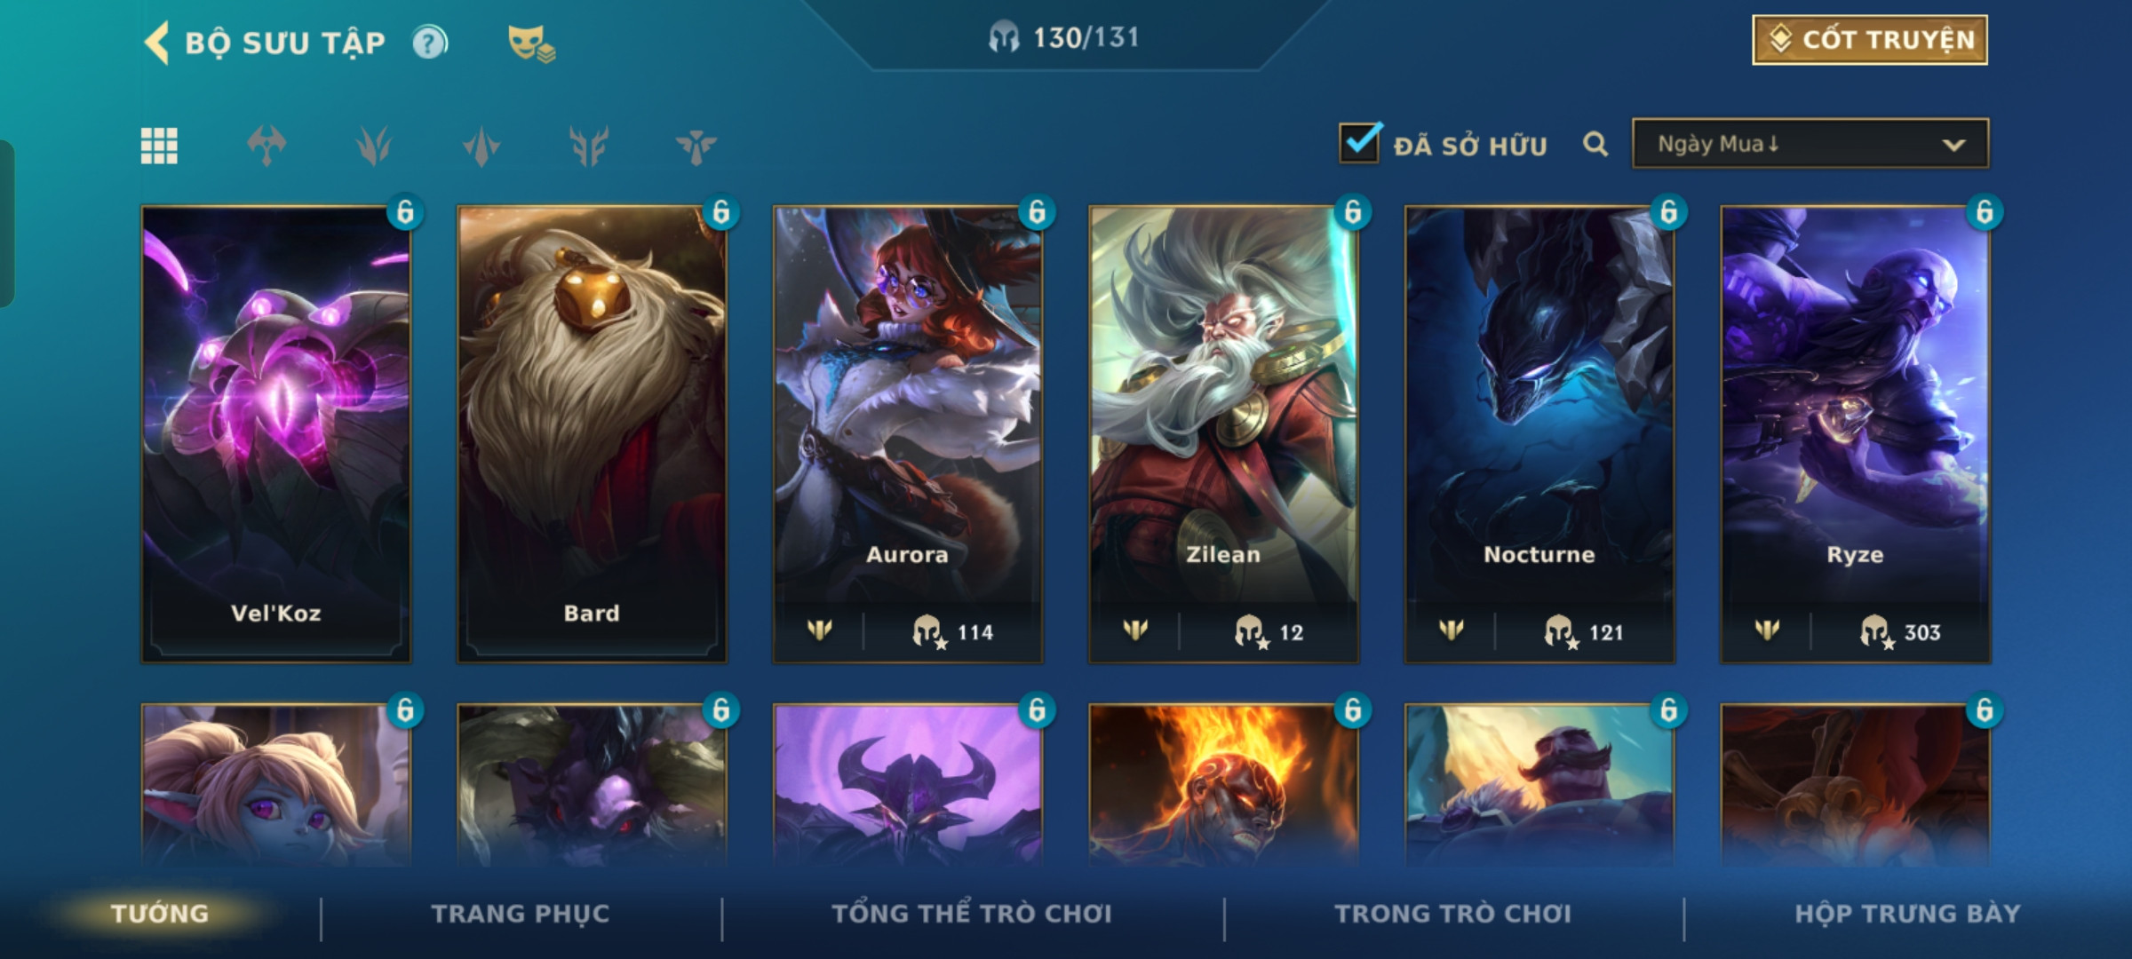Open the help question mark icon
The height and width of the screenshot is (959, 2132).
[x=430, y=43]
